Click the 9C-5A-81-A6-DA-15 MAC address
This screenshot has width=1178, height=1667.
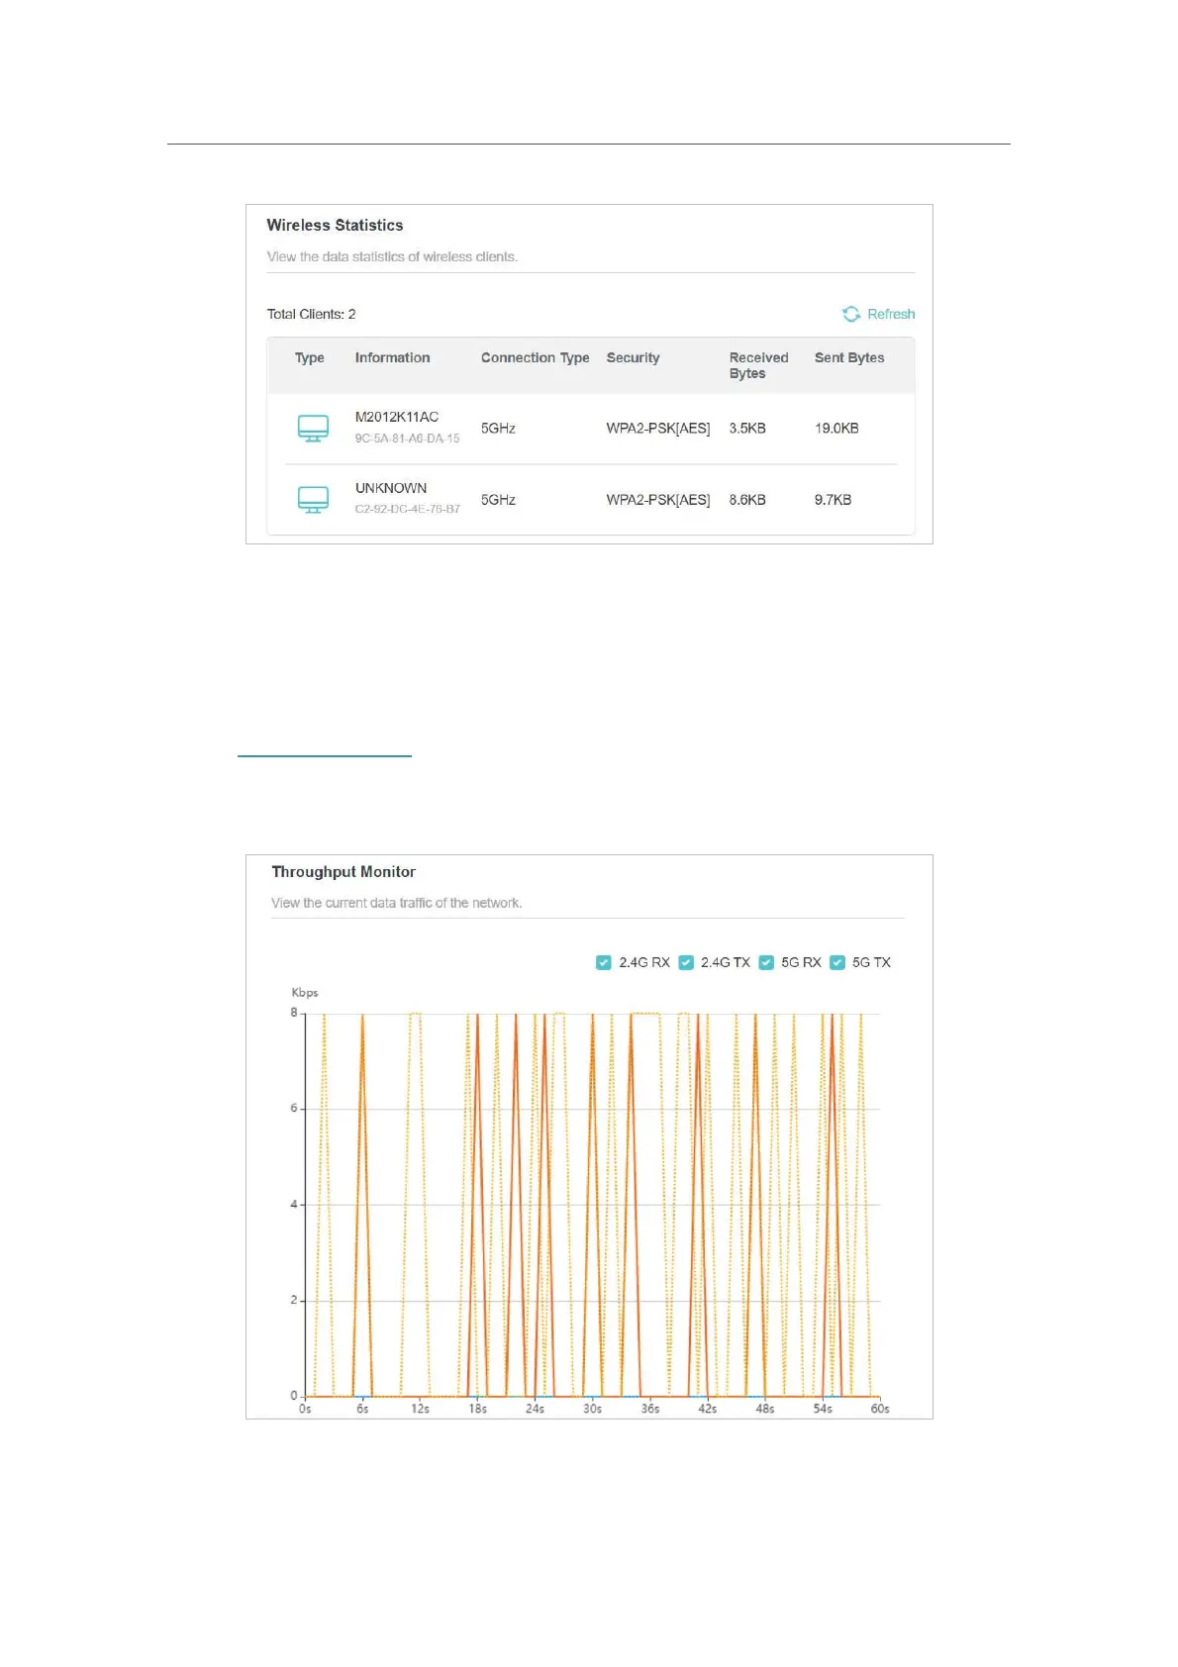[407, 439]
